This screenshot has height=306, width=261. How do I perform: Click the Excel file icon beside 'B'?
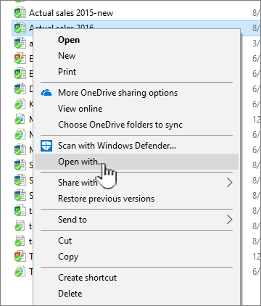pyautogui.click(x=20, y=74)
